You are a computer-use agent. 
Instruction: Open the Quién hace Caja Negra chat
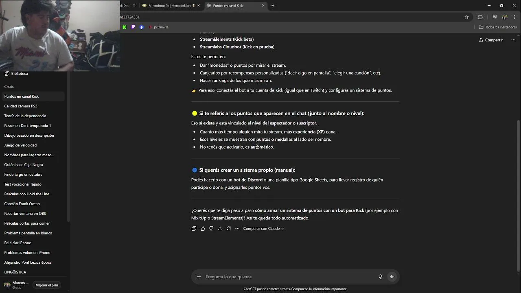(33, 165)
